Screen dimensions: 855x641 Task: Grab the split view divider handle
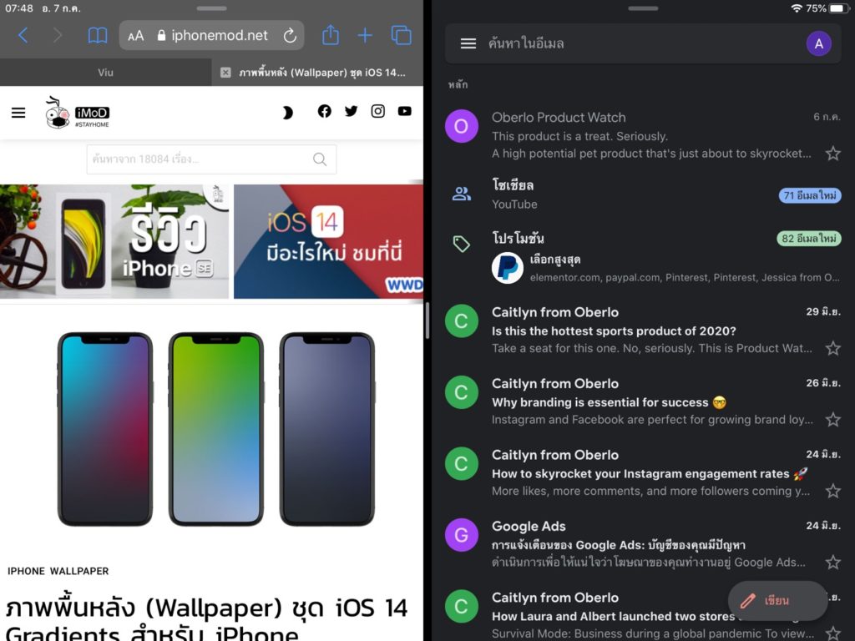(x=427, y=320)
